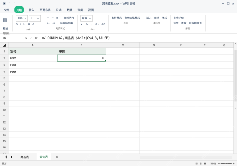
Task: Open table format styles (套用表格格式)
Action: tap(132, 18)
